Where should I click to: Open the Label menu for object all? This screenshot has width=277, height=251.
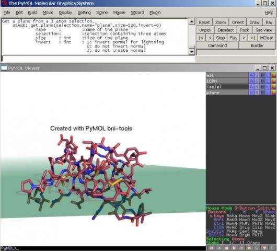(268, 75)
